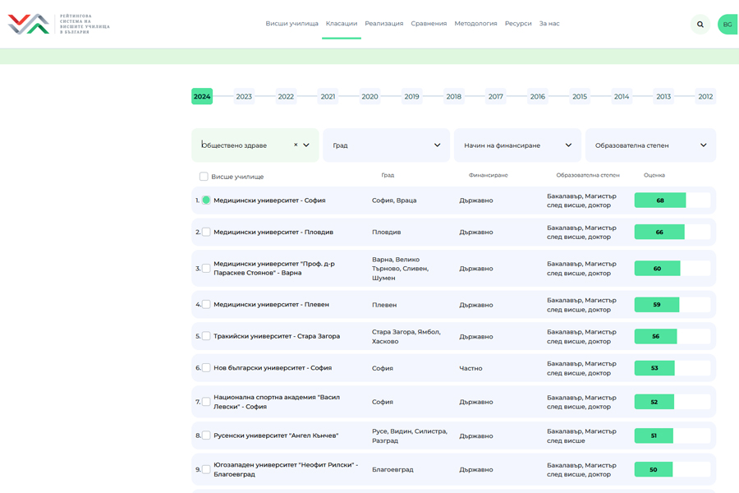This screenshot has width=739, height=493.
Task: Click the Образователна степен column header
Action: click(x=588, y=175)
